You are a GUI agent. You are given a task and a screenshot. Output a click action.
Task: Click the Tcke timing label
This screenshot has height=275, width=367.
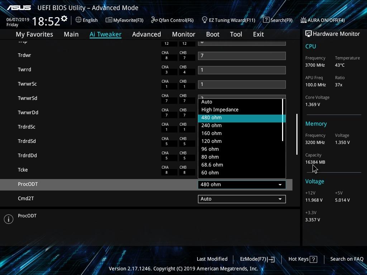[23, 170]
